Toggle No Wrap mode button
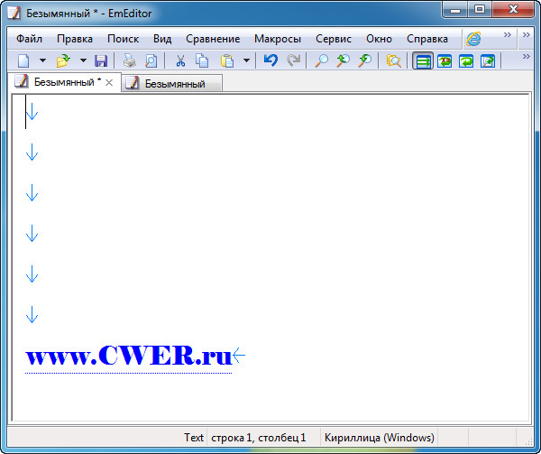 pyautogui.click(x=423, y=61)
